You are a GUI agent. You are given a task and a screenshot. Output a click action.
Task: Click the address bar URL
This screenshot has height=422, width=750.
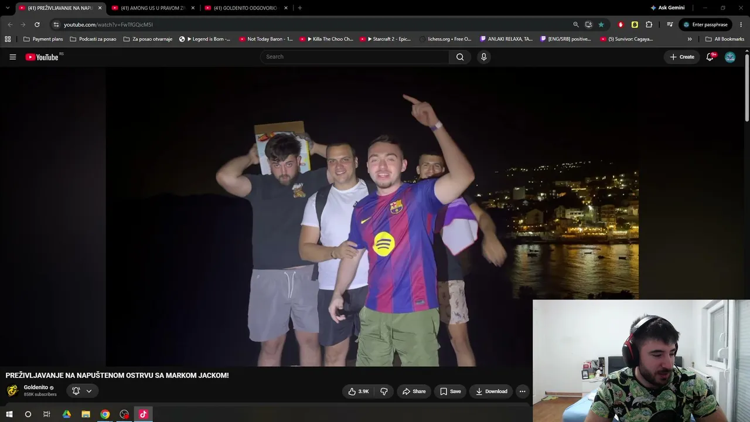[108, 25]
